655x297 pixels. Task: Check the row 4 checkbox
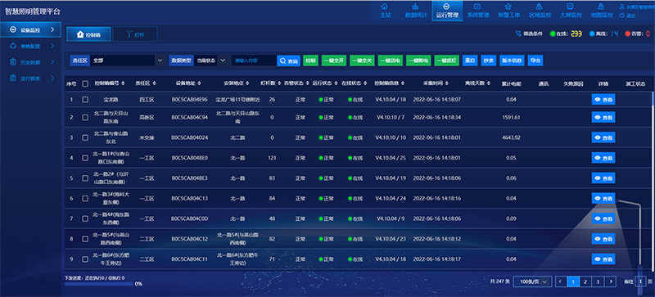point(85,158)
